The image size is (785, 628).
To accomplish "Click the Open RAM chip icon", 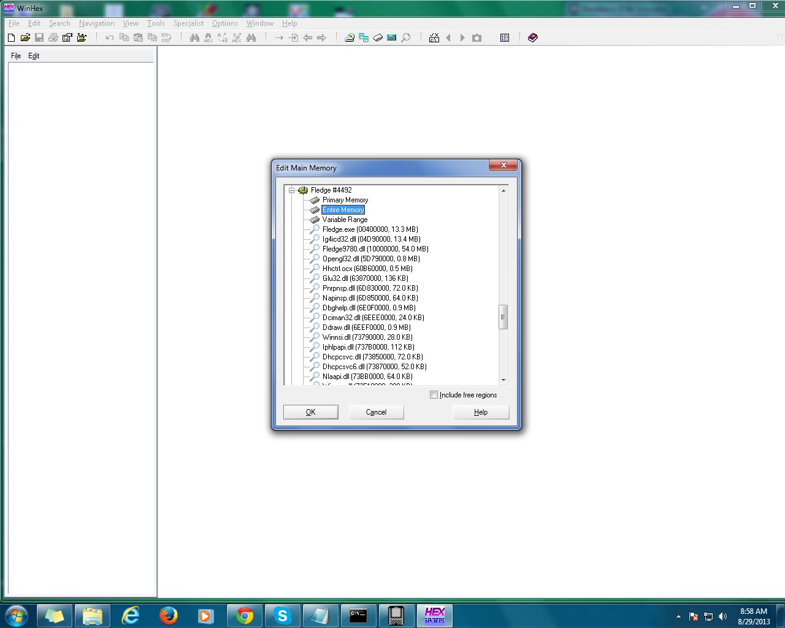I will coord(378,38).
